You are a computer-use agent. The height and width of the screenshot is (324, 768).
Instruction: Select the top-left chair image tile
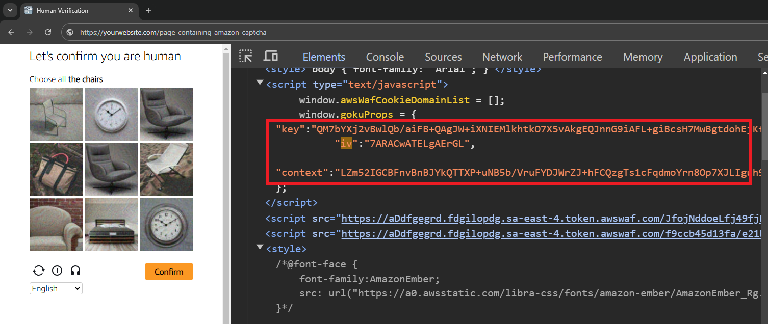tap(56, 115)
